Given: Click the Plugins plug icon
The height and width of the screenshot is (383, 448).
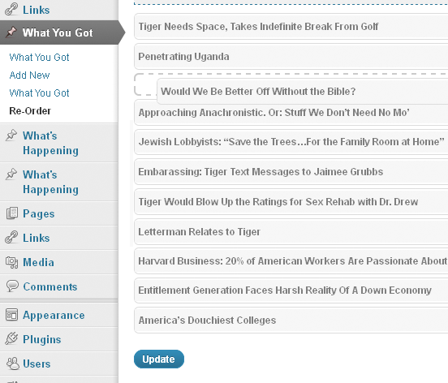Looking at the screenshot, I should point(11,338).
